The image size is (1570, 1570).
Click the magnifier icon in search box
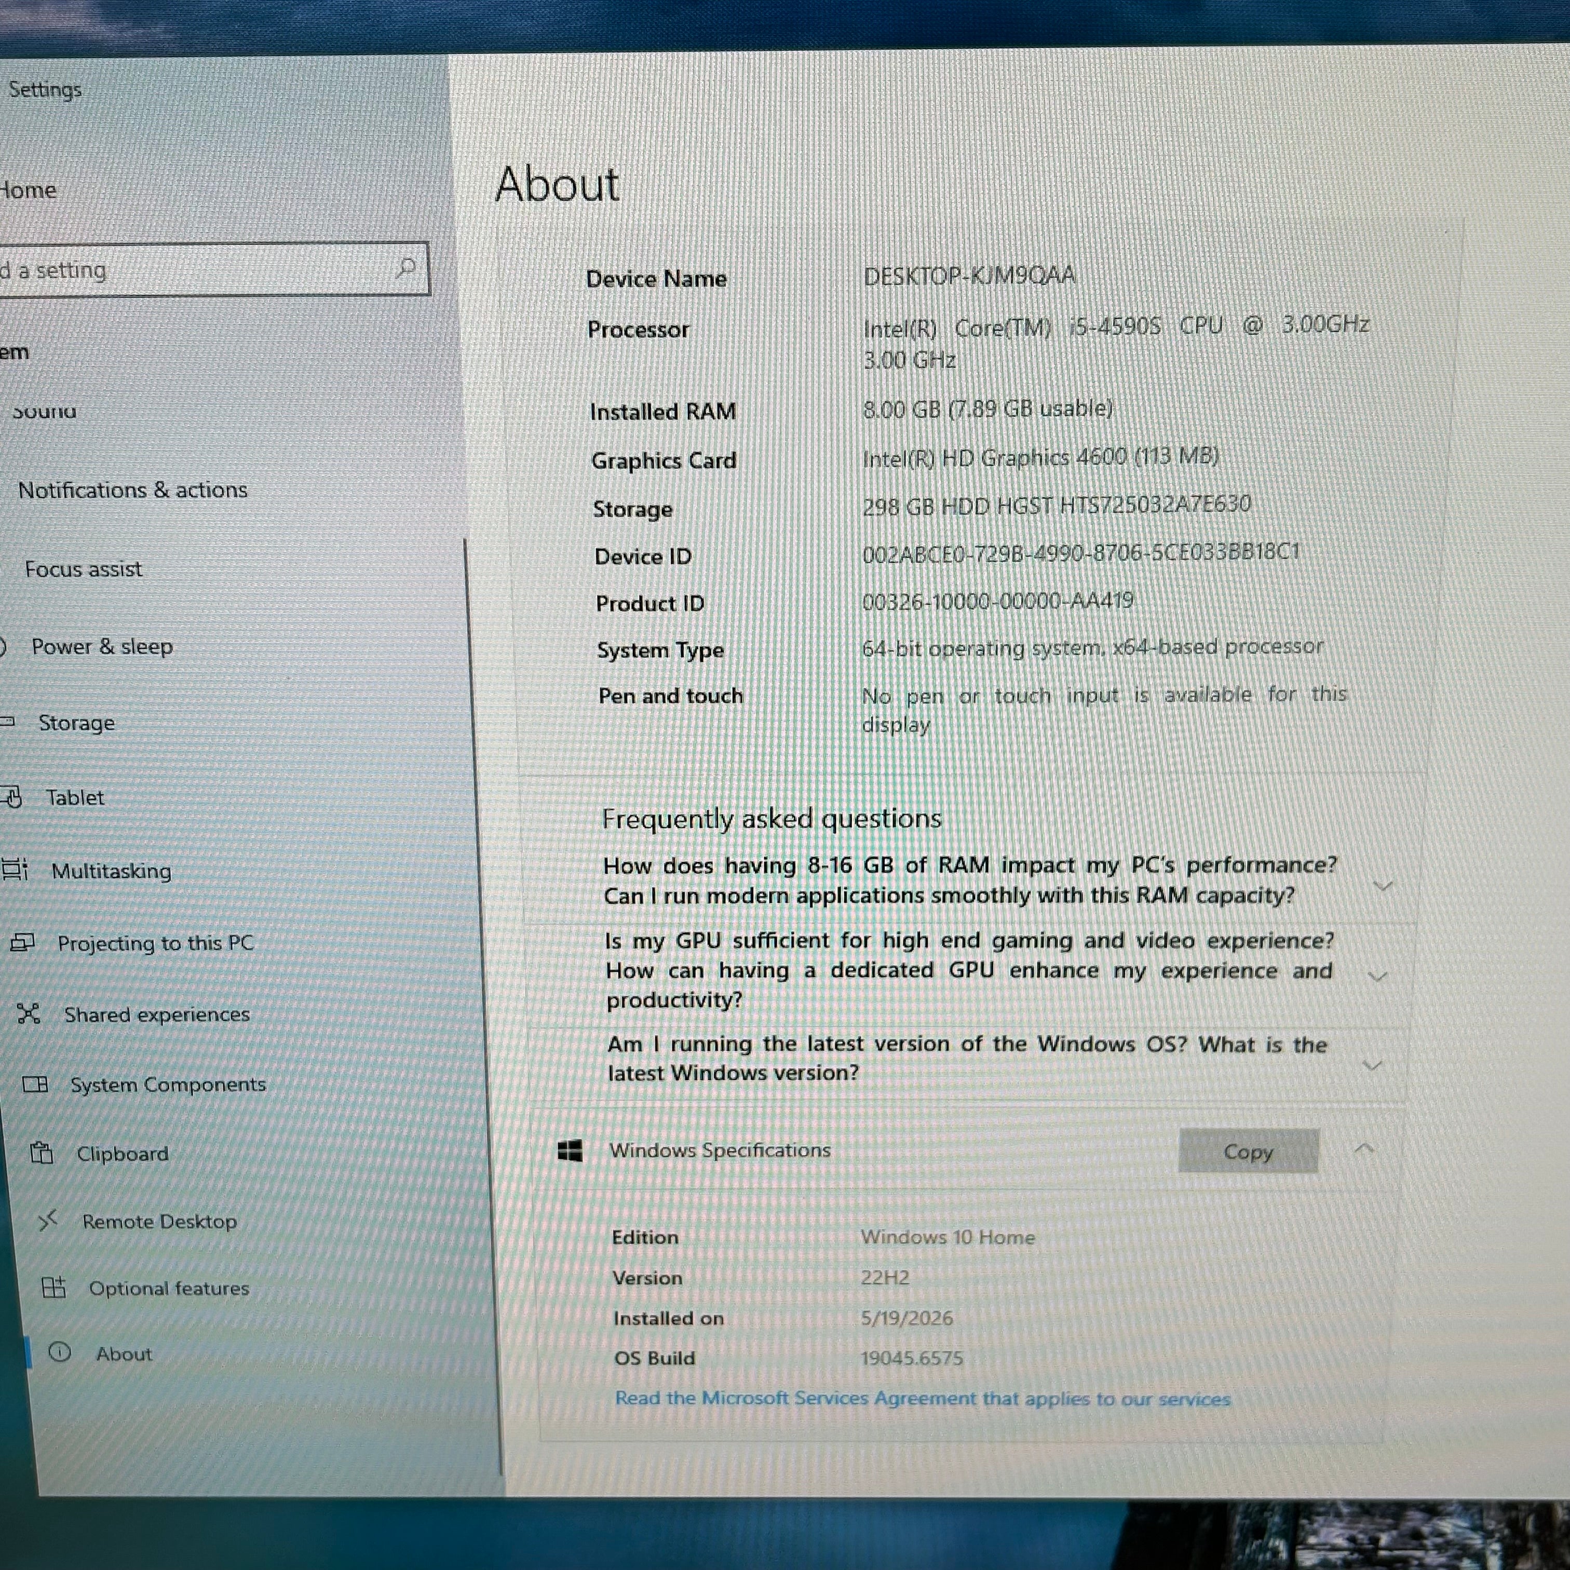pyautogui.click(x=405, y=267)
